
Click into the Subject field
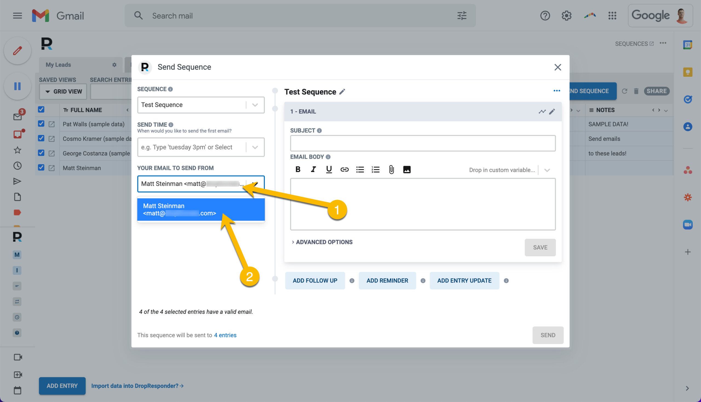(x=423, y=143)
